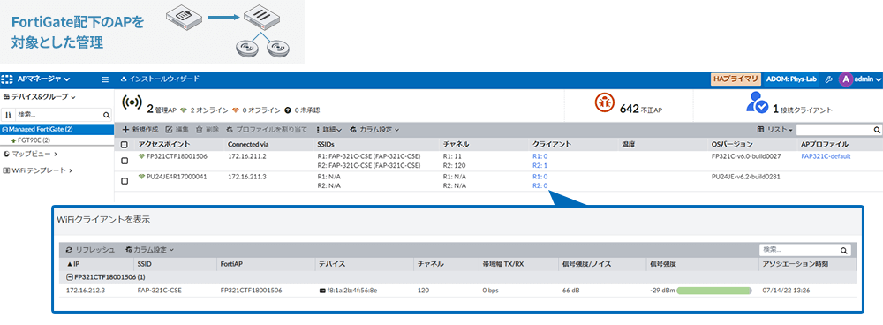Image resolution: width=883 pixels, height=325 pixels.
Task: Focus the AP list search field
Action: [834, 130]
